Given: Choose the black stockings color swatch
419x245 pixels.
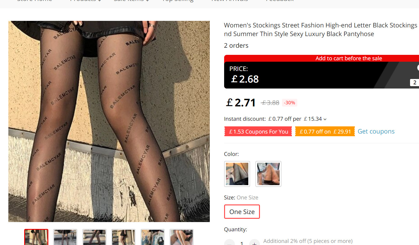Looking at the screenshot, I should pos(237,174).
